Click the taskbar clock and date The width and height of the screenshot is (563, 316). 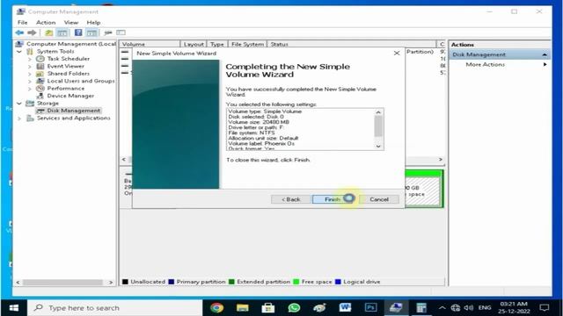pos(514,308)
